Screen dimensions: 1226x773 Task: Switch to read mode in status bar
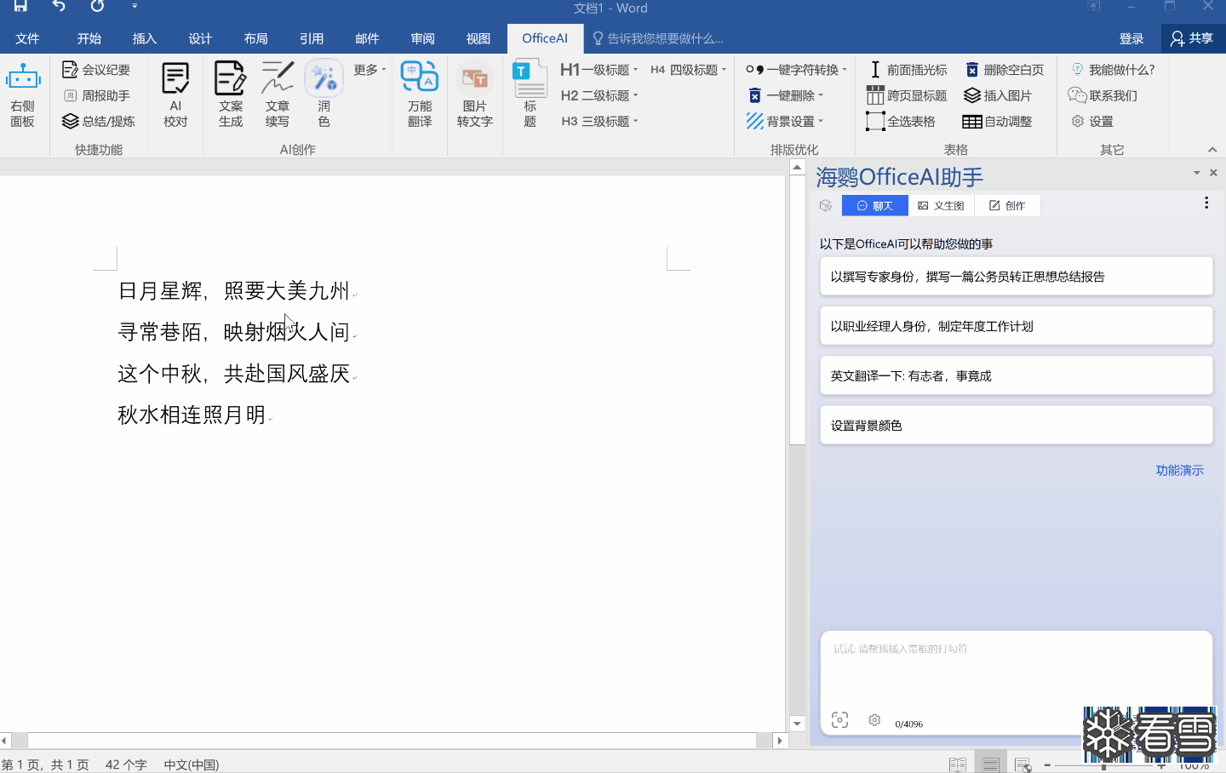958,764
